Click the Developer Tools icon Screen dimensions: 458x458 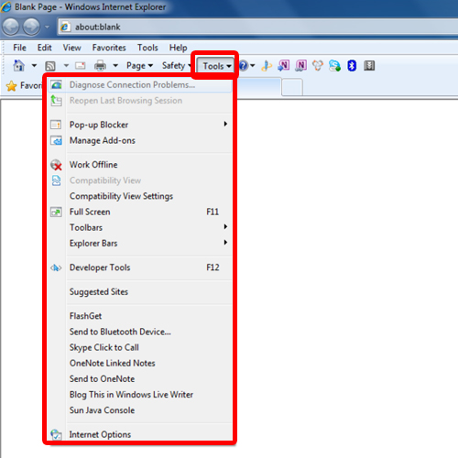(x=56, y=268)
